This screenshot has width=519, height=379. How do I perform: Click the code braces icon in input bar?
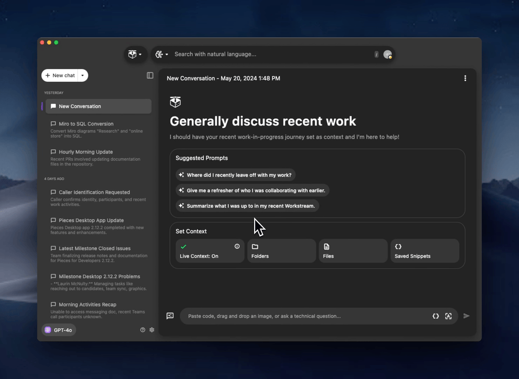(436, 316)
